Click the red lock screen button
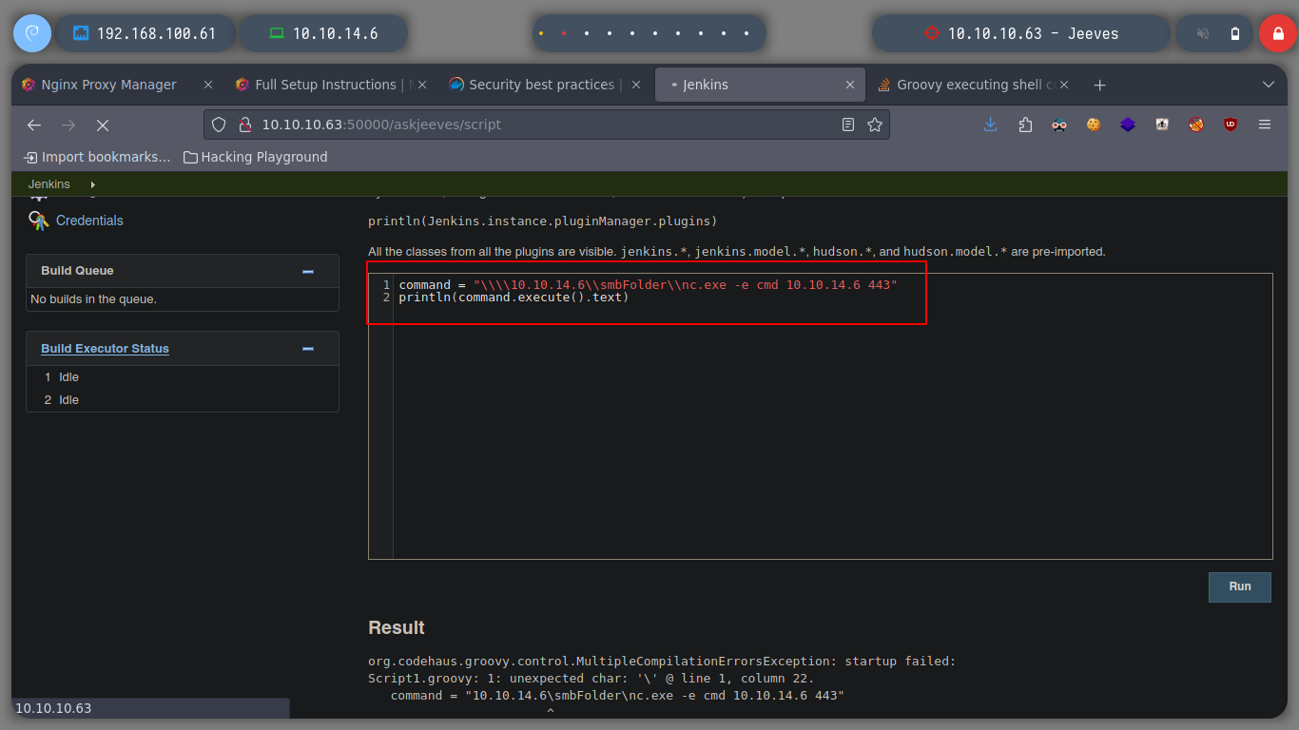Viewport: 1299px width, 730px height. (x=1277, y=33)
